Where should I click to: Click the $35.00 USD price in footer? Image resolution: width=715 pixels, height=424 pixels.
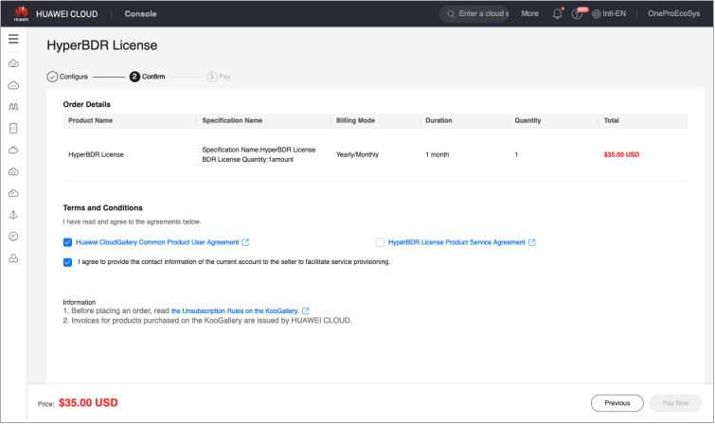88,403
